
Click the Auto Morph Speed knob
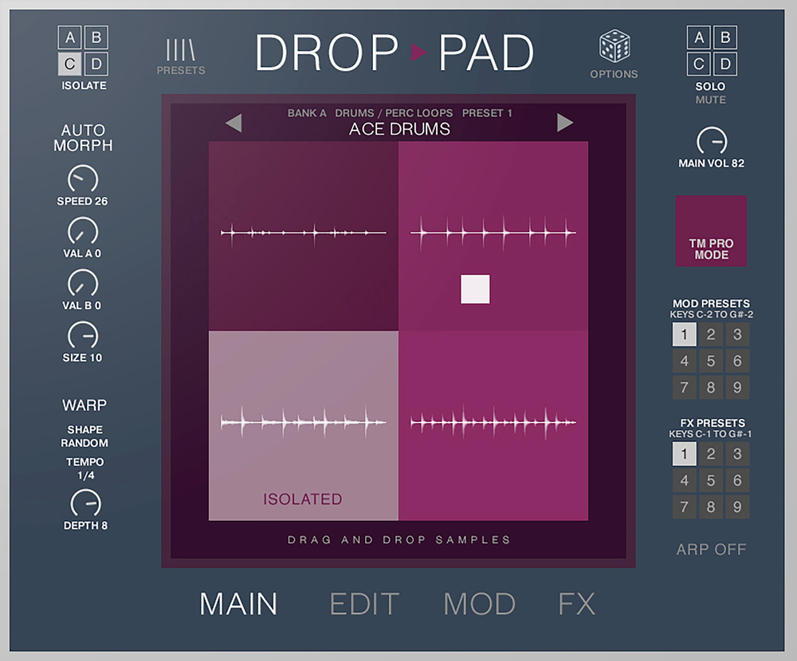coord(83,179)
